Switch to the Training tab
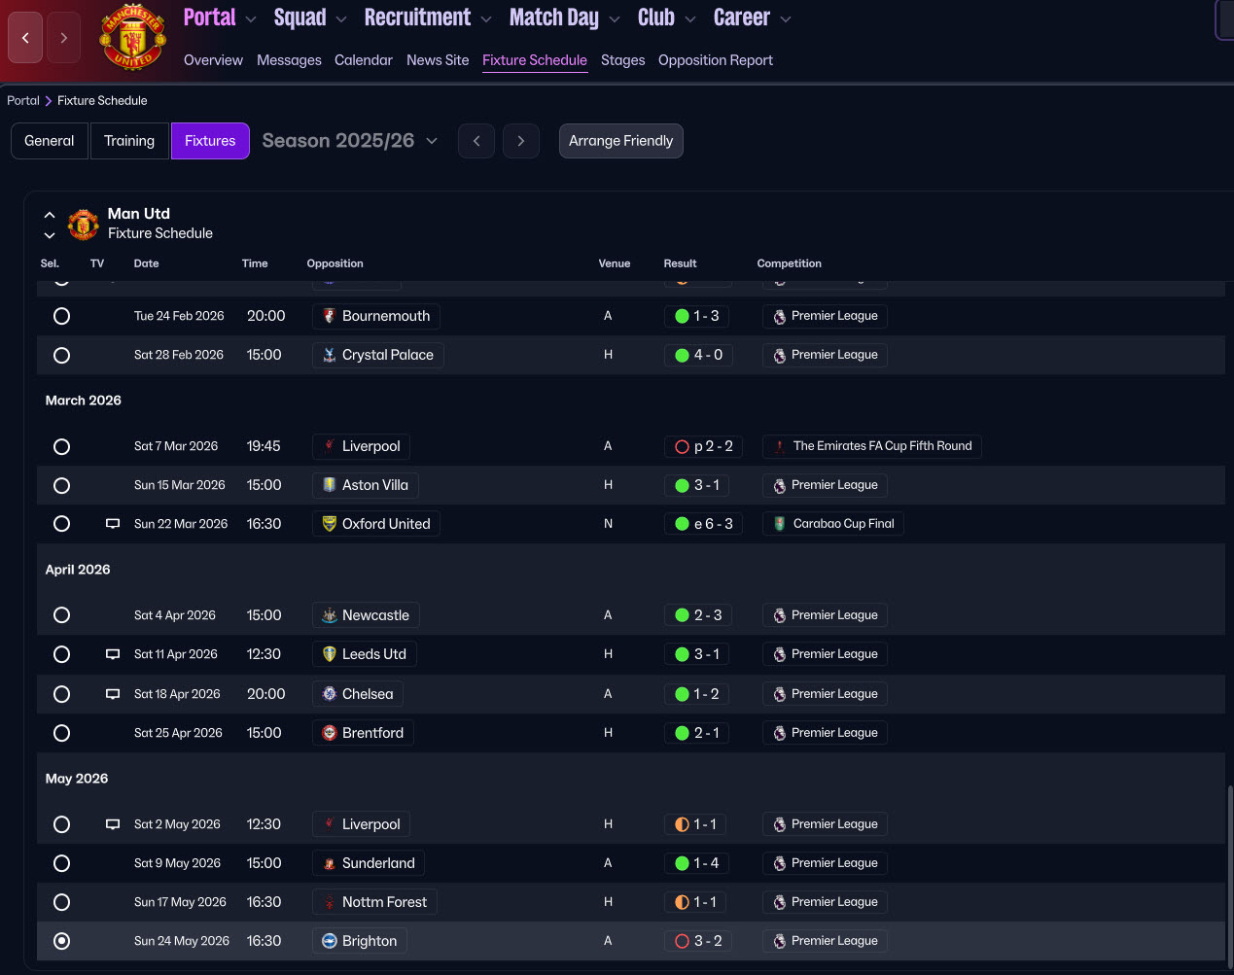Image resolution: width=1234 pixels, height=975 pixels. point(129,141)
